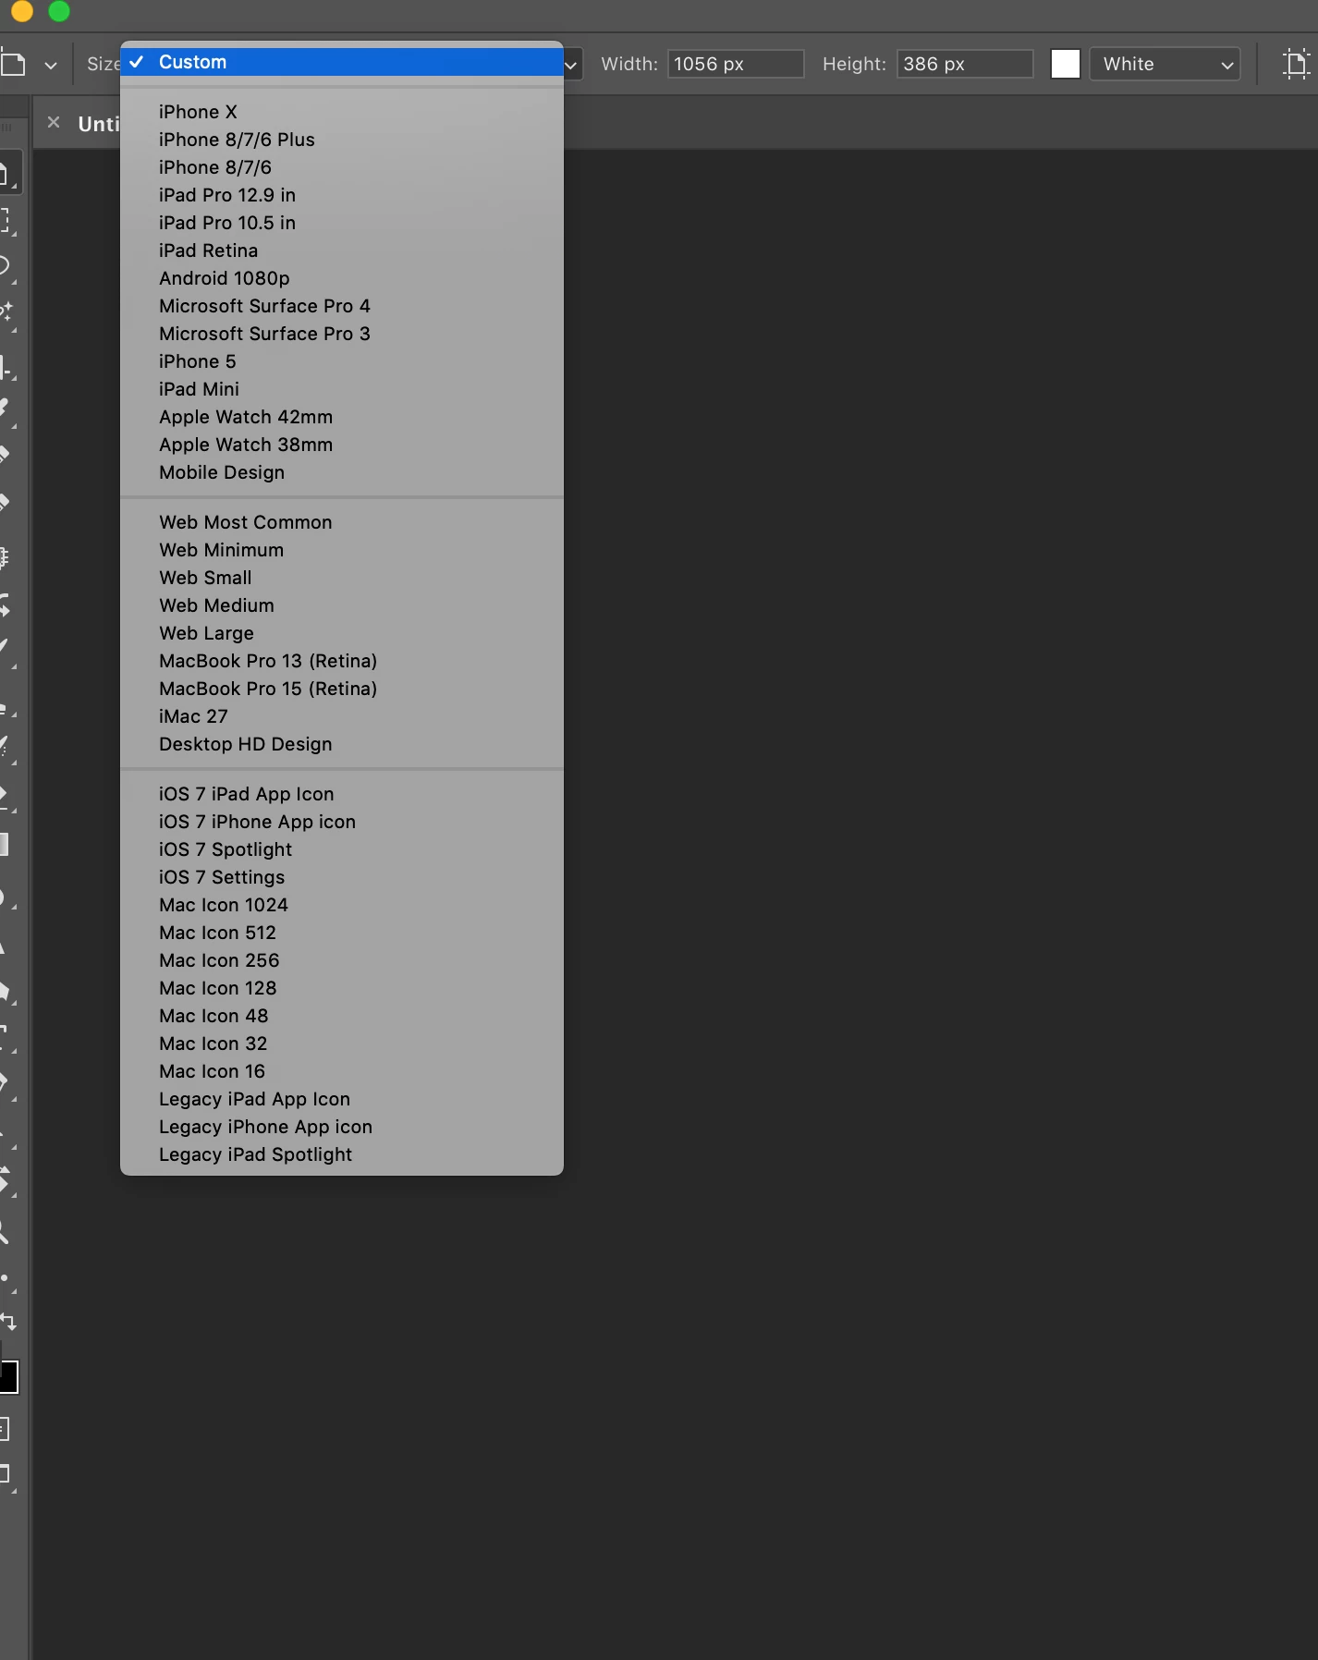The image size is (1318, 1660).
Task: Pick the Mac Icon 1024 size
Action: (x=342, y=905)
